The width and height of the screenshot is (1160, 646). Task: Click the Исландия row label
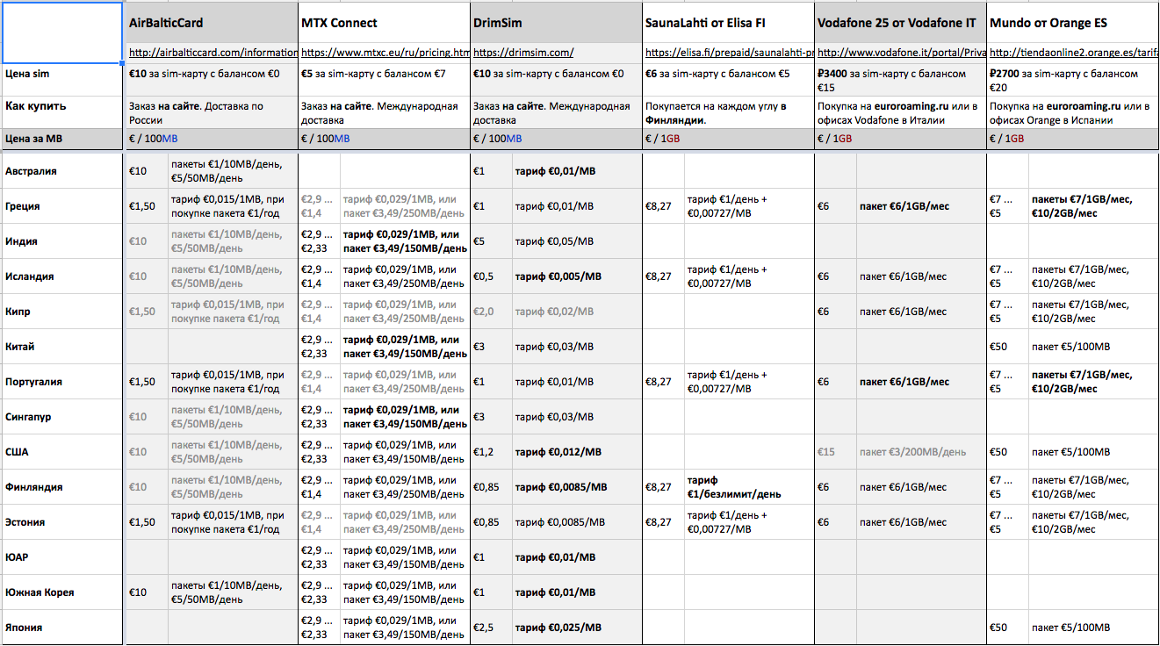coord(61,276)
